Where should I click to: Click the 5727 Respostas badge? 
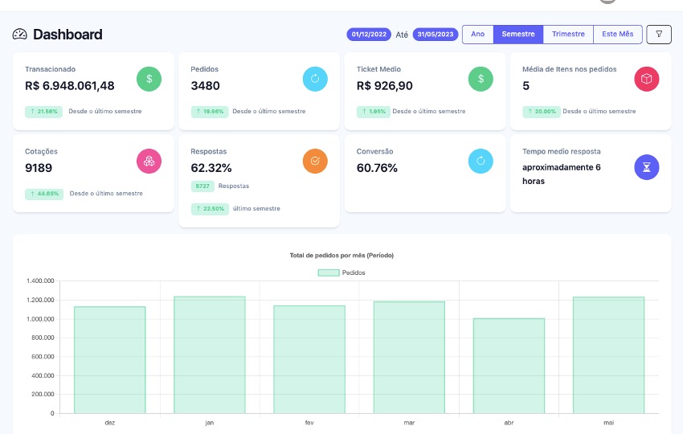point(202,186)
